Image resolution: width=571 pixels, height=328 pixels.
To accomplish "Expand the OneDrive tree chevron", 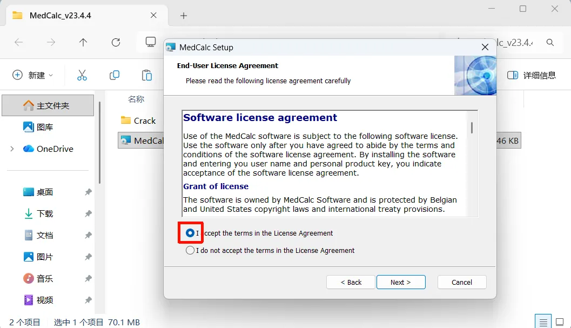I will click(x=12, y=149).
